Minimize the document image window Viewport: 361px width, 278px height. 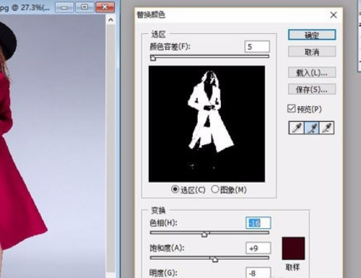click(64, 7)
